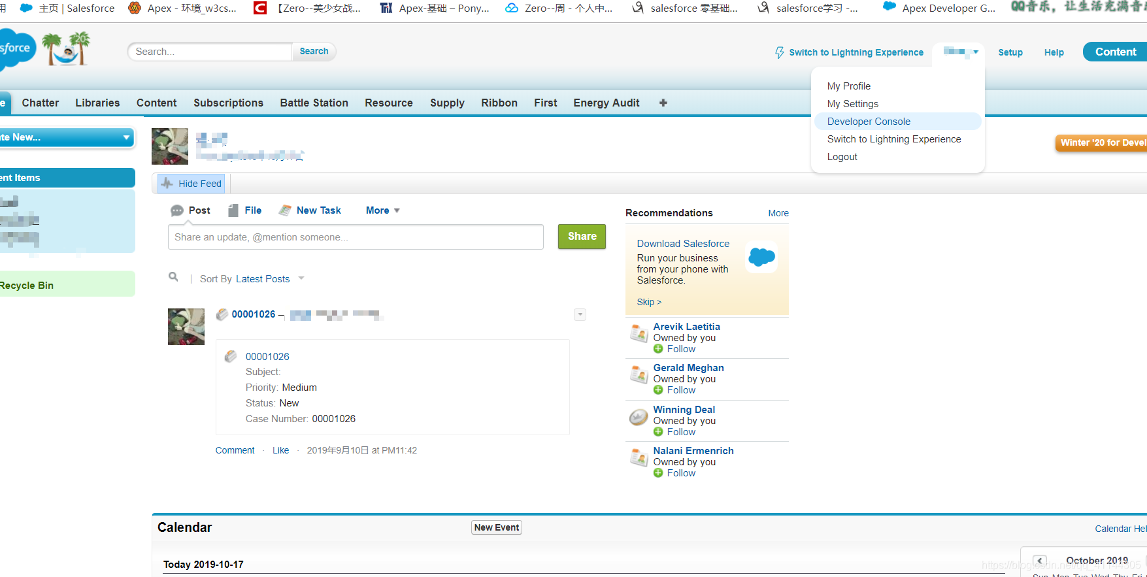Choose My Settings from user menu

[x=853, y=104]
